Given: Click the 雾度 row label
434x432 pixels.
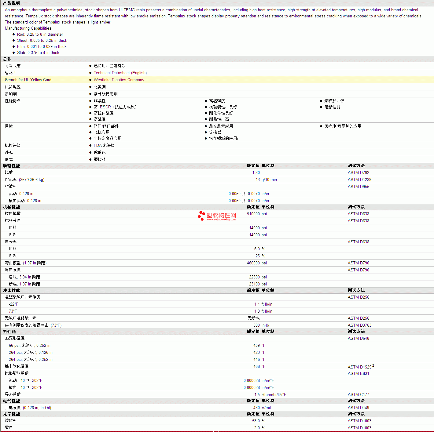Looking at the screenshot, I should click(9, 427).
